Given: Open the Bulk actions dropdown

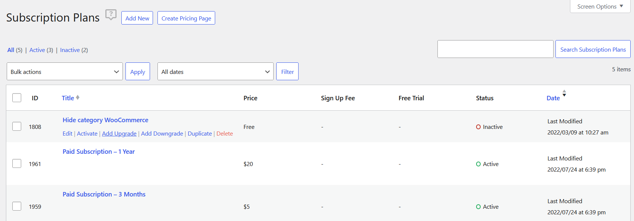Looking at the screenshot, I should point(64,71).
